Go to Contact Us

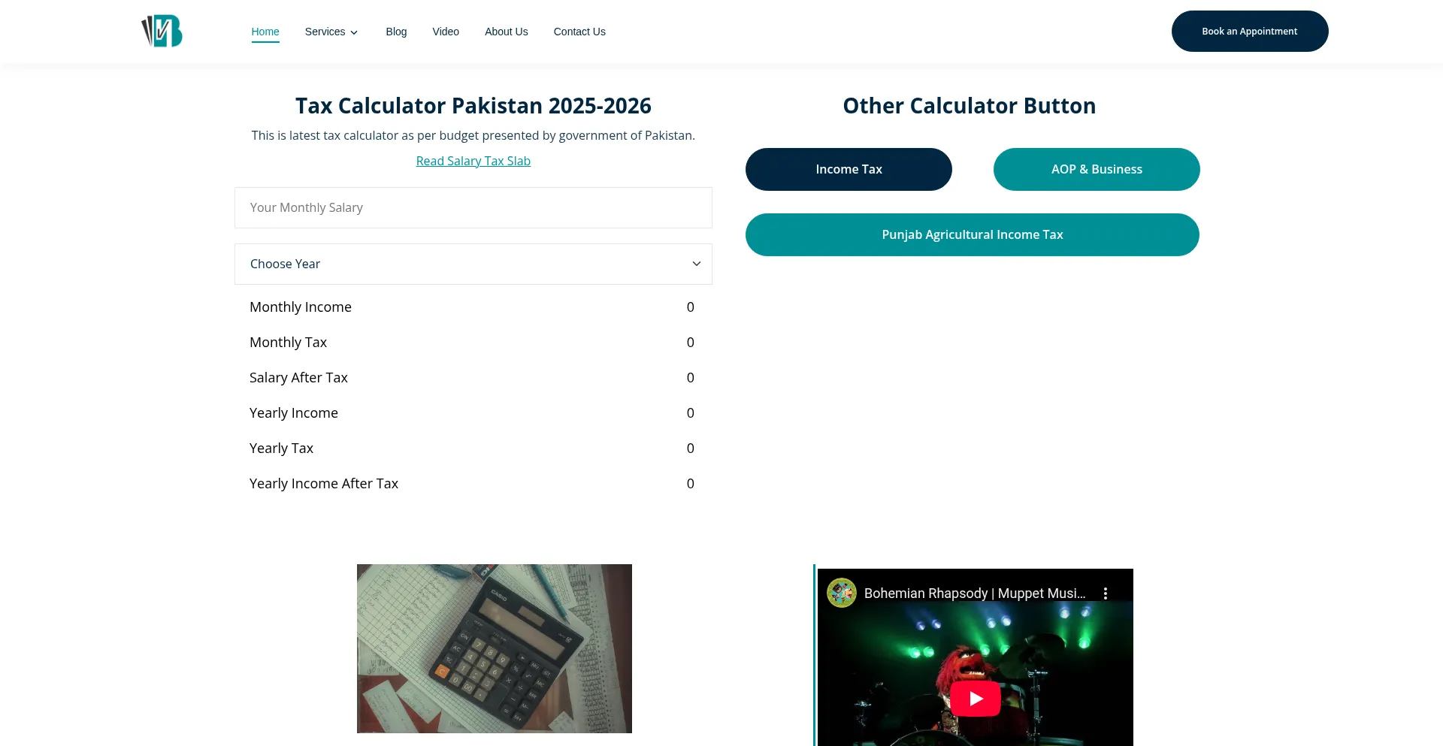coord(579,32)
